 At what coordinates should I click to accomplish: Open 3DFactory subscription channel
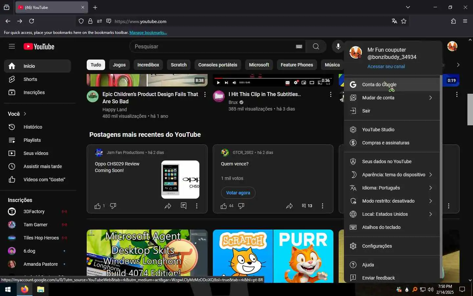click(37, 211)
